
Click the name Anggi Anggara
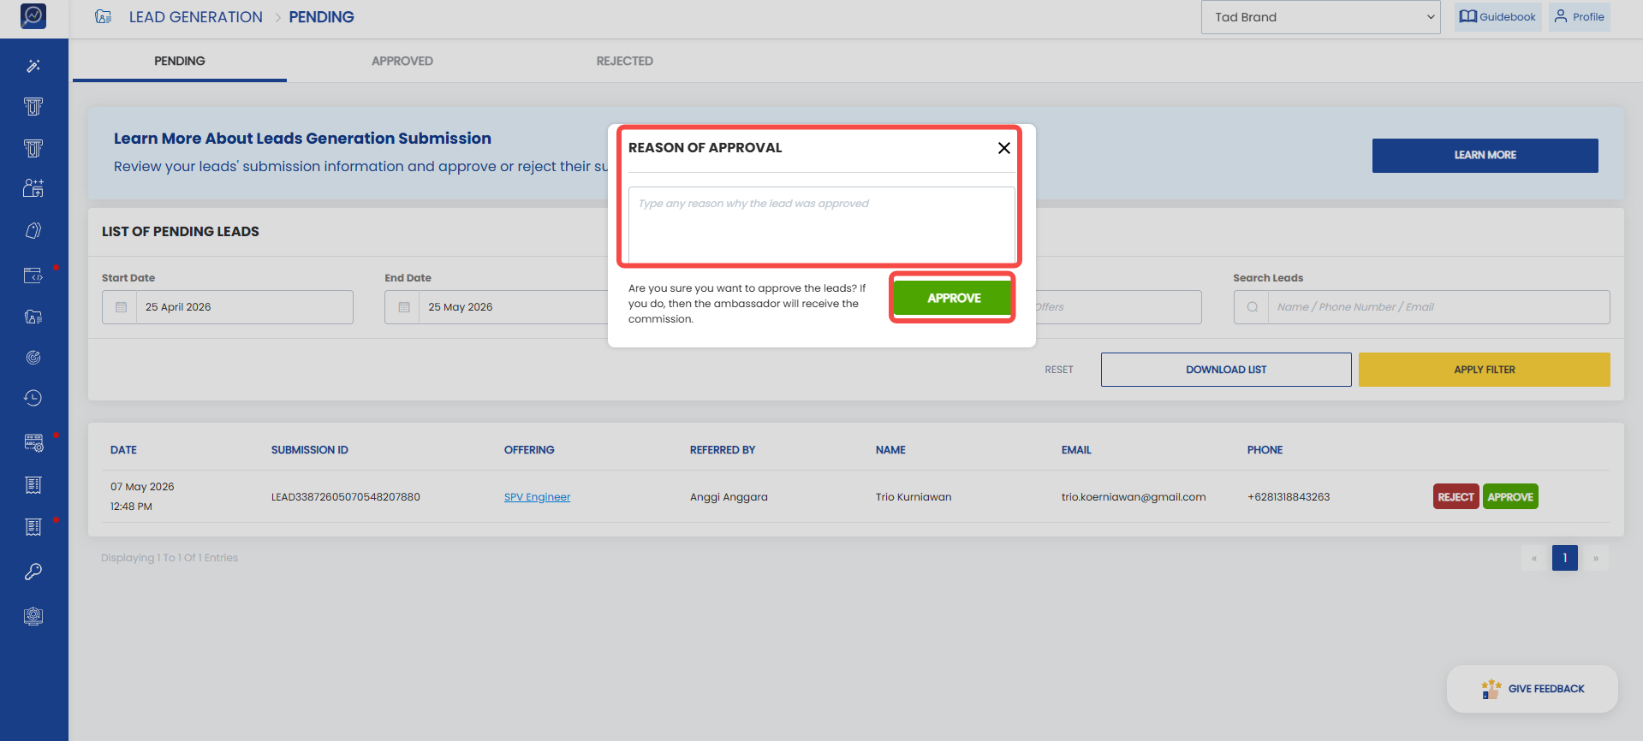(729, 497)
